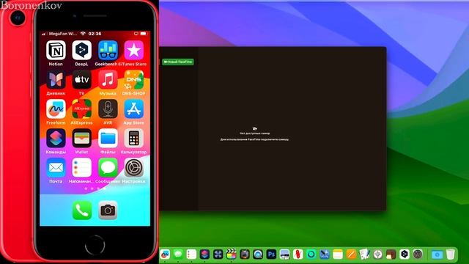Tap the Journal (Дневник) app icon

(x=56, y=80)
